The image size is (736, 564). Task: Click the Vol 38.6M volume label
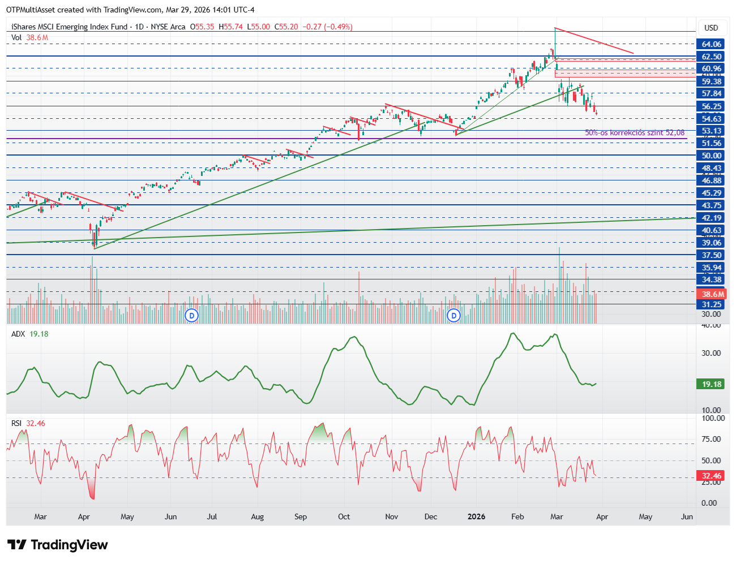click(x=29, y=37)
